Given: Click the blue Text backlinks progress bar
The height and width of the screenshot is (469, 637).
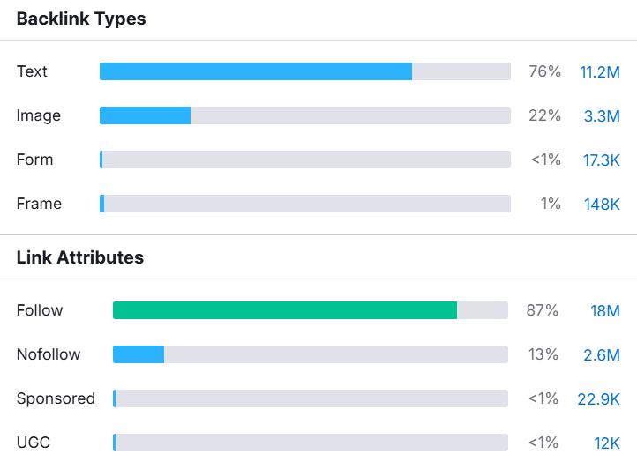Looking at the screenshot, I should (256, 71).
